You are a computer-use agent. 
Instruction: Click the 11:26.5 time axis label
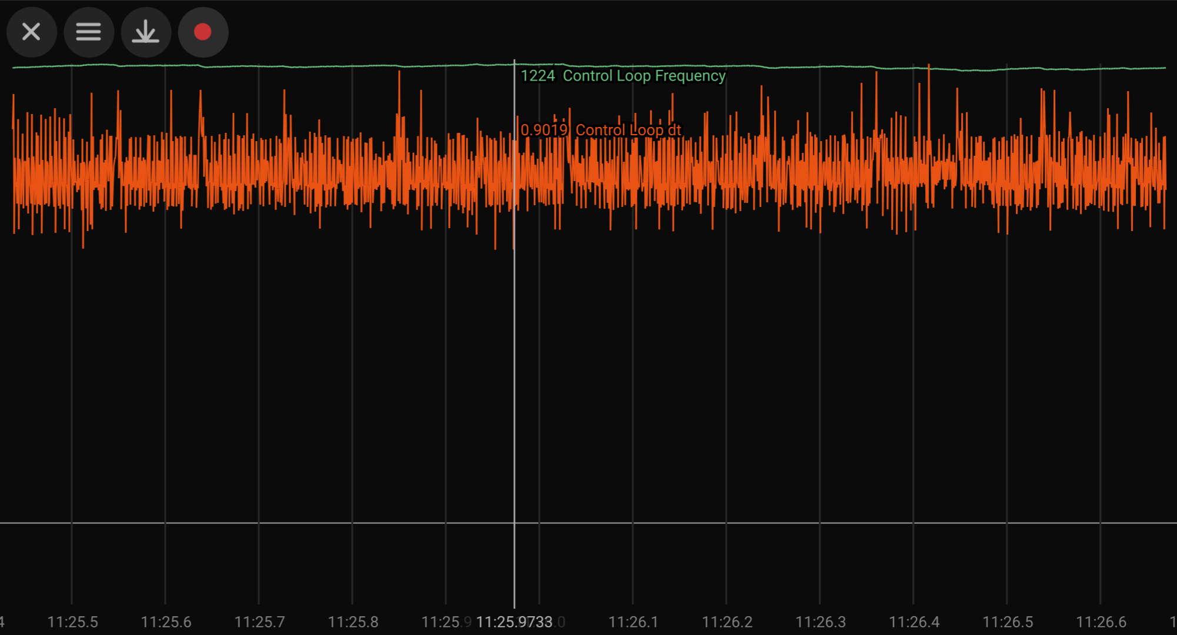pos(1008,621)
